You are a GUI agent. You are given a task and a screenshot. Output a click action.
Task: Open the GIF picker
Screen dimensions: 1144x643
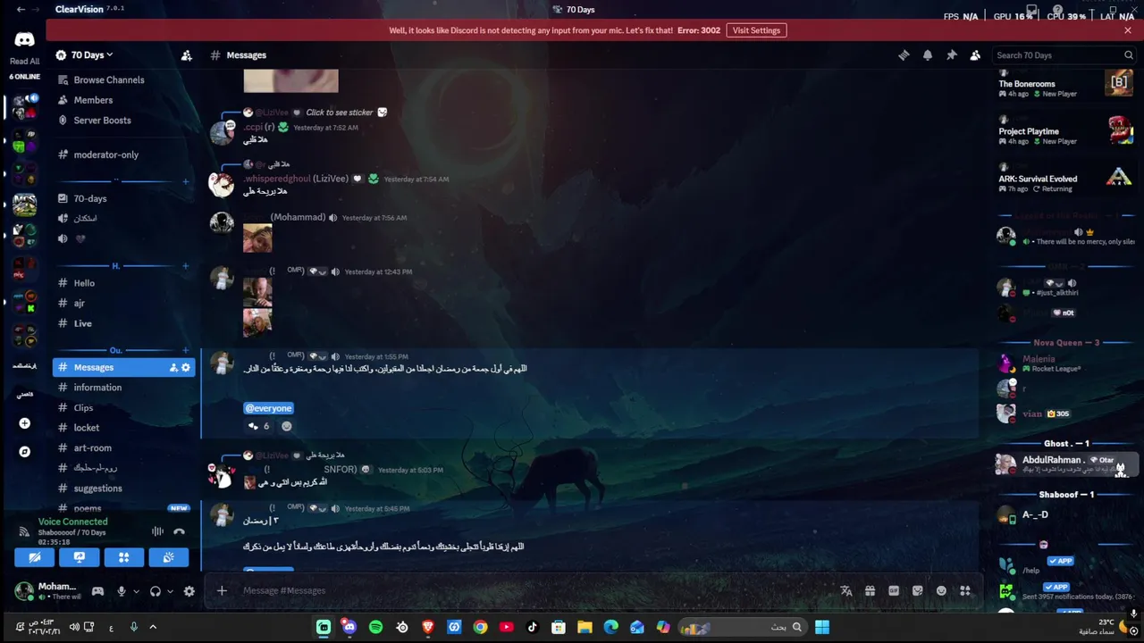tap(894, 590)
